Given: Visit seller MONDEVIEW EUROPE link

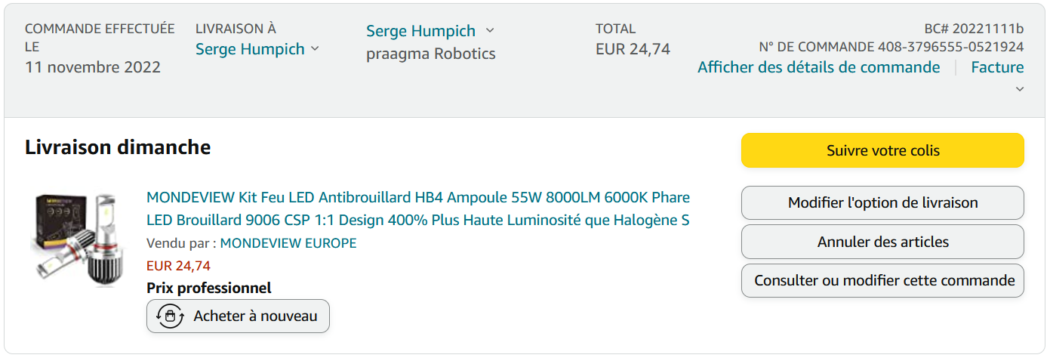Looking at the screenshot, I should pyautogui.click(x=288, y=243).
